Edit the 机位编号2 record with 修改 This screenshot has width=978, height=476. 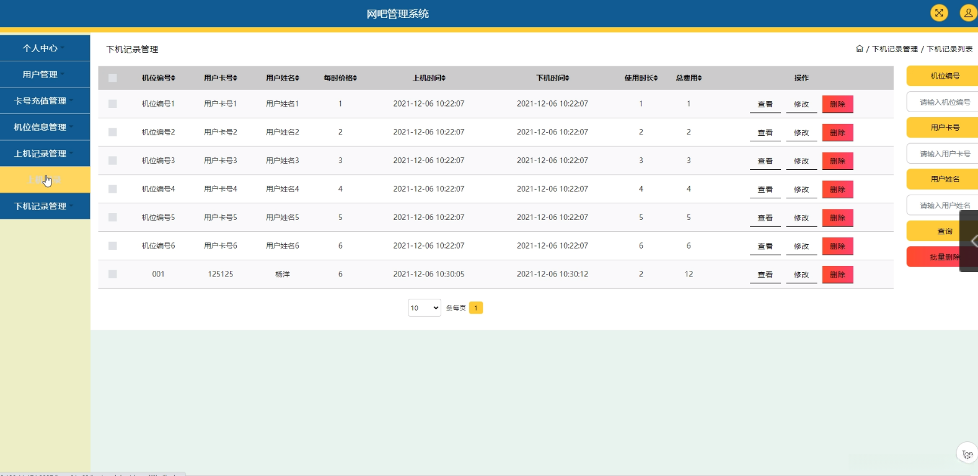click(x=801, y=133)
